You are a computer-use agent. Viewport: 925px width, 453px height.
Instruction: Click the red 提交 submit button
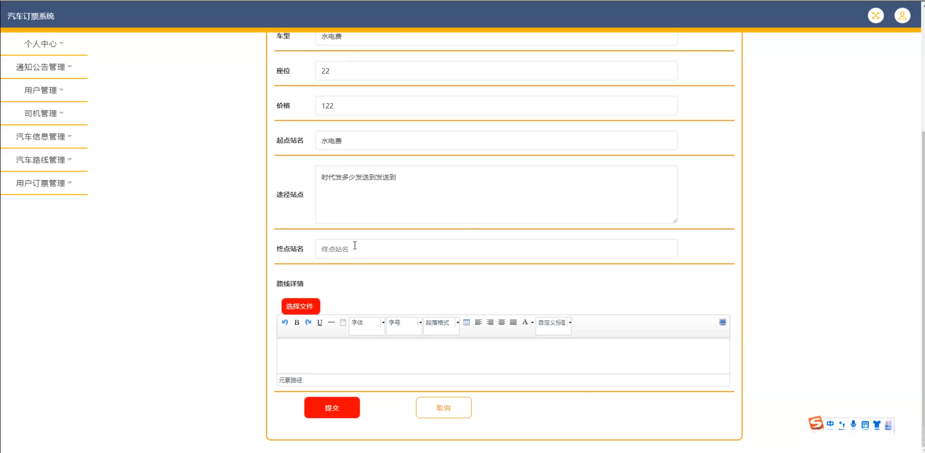pyautogui.click(x=332, y=408)
